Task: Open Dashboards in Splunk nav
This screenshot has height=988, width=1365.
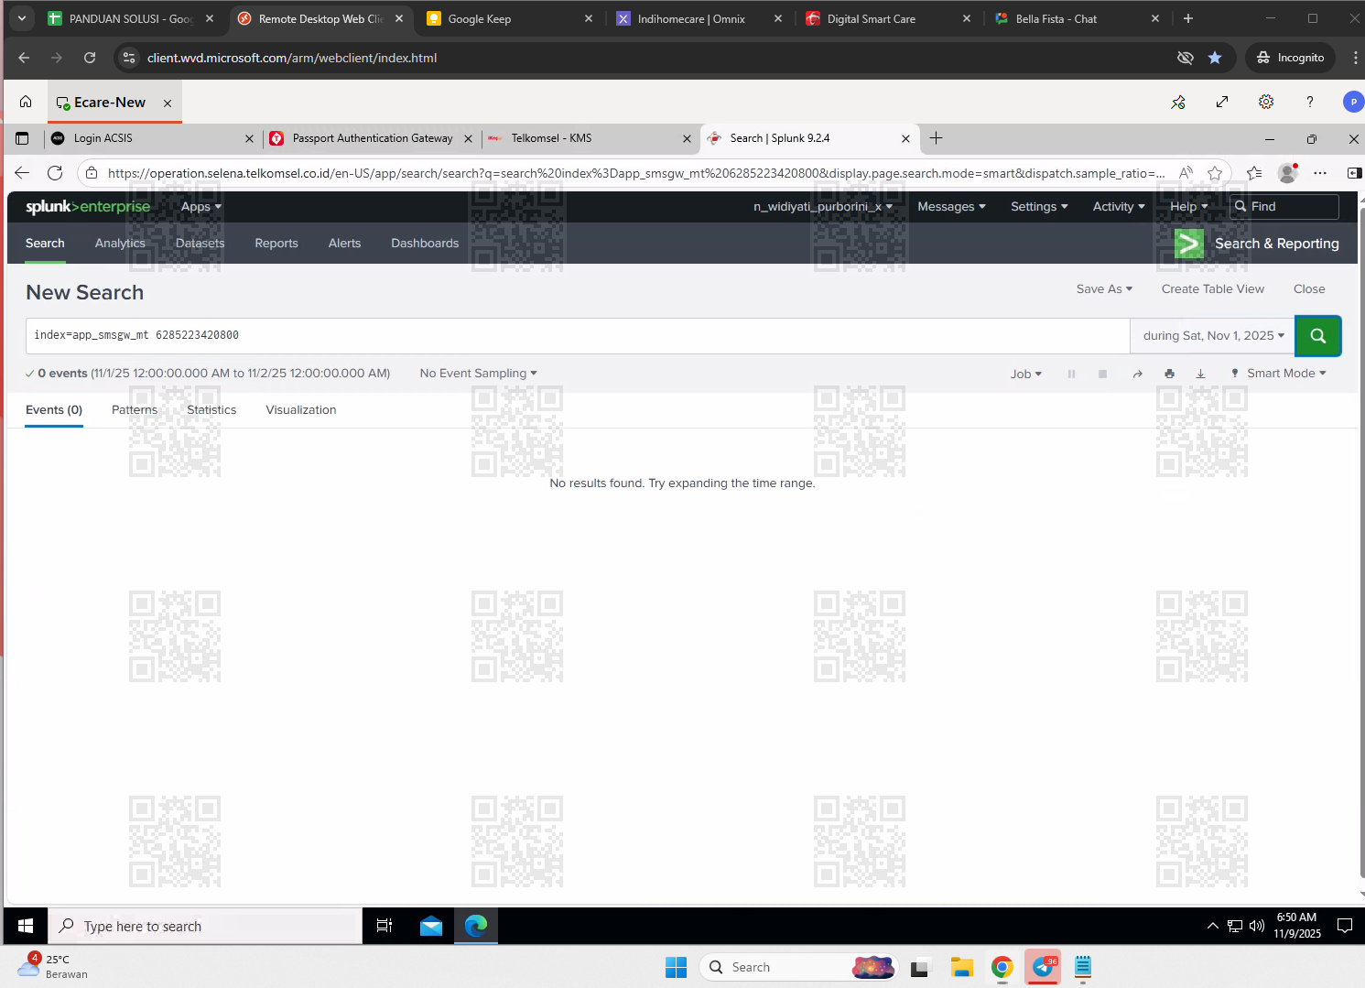Action: (x=425, y=244)
